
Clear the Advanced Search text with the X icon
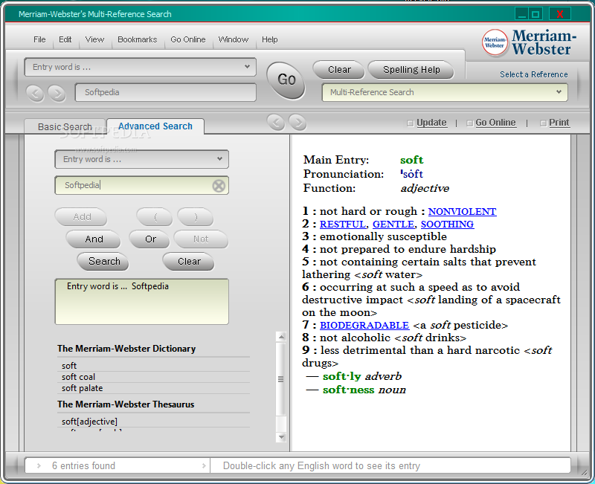pos(219,186)
